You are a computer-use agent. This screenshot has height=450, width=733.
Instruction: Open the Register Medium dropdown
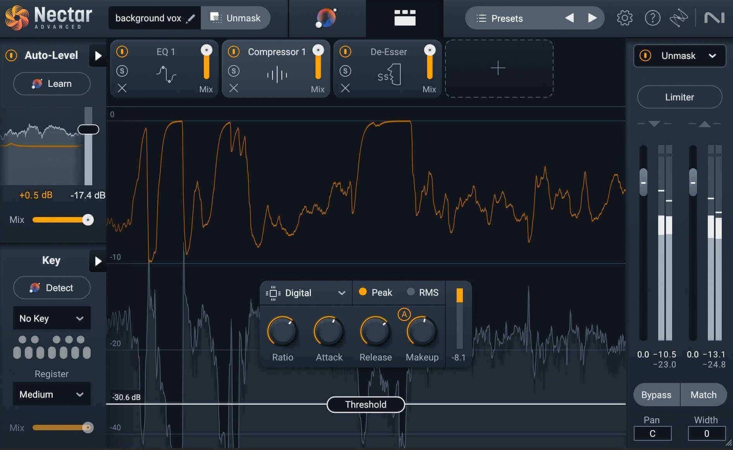52,394
